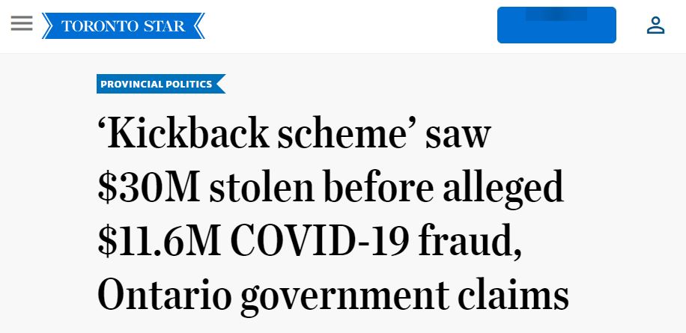Click the word "TORONTO" in the logo
The image size is (686, 333).
[95, 26]
